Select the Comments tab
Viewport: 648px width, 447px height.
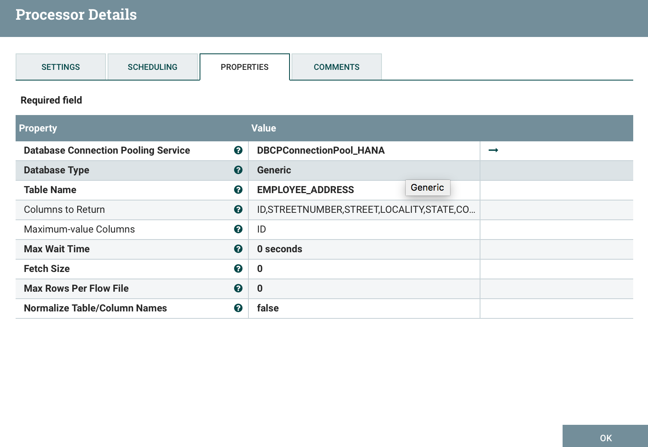point(336,67)
